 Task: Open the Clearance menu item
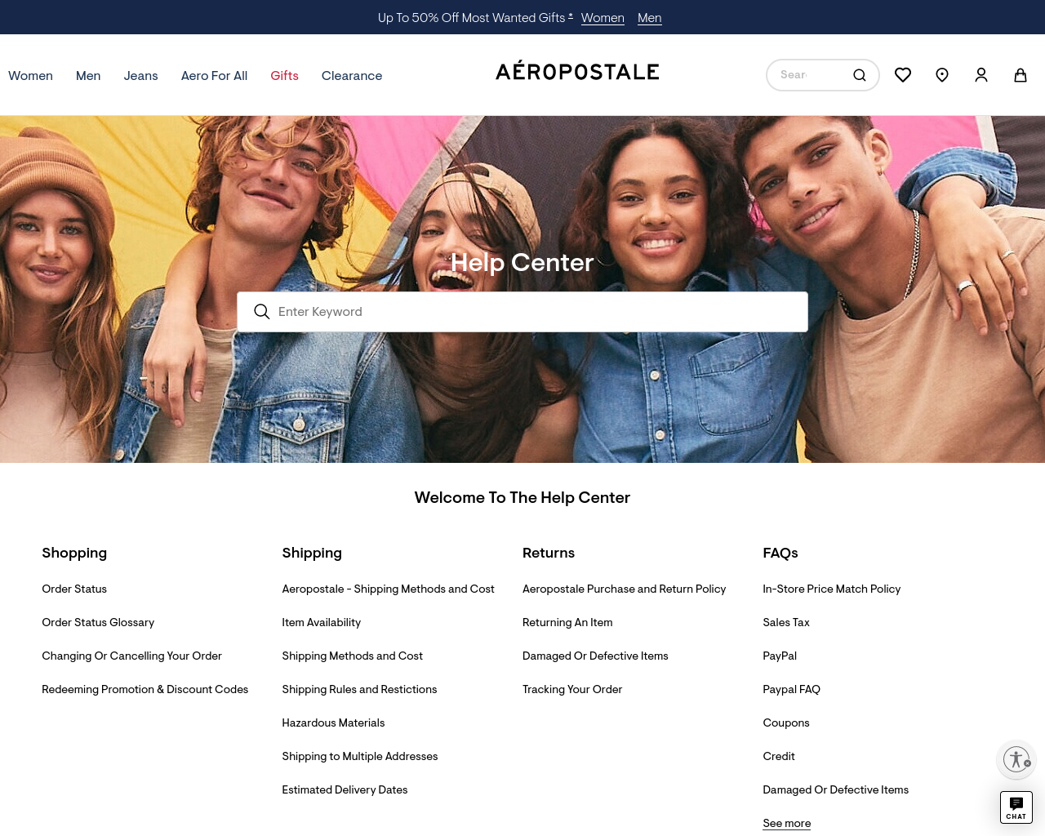[x=352, y=75]
